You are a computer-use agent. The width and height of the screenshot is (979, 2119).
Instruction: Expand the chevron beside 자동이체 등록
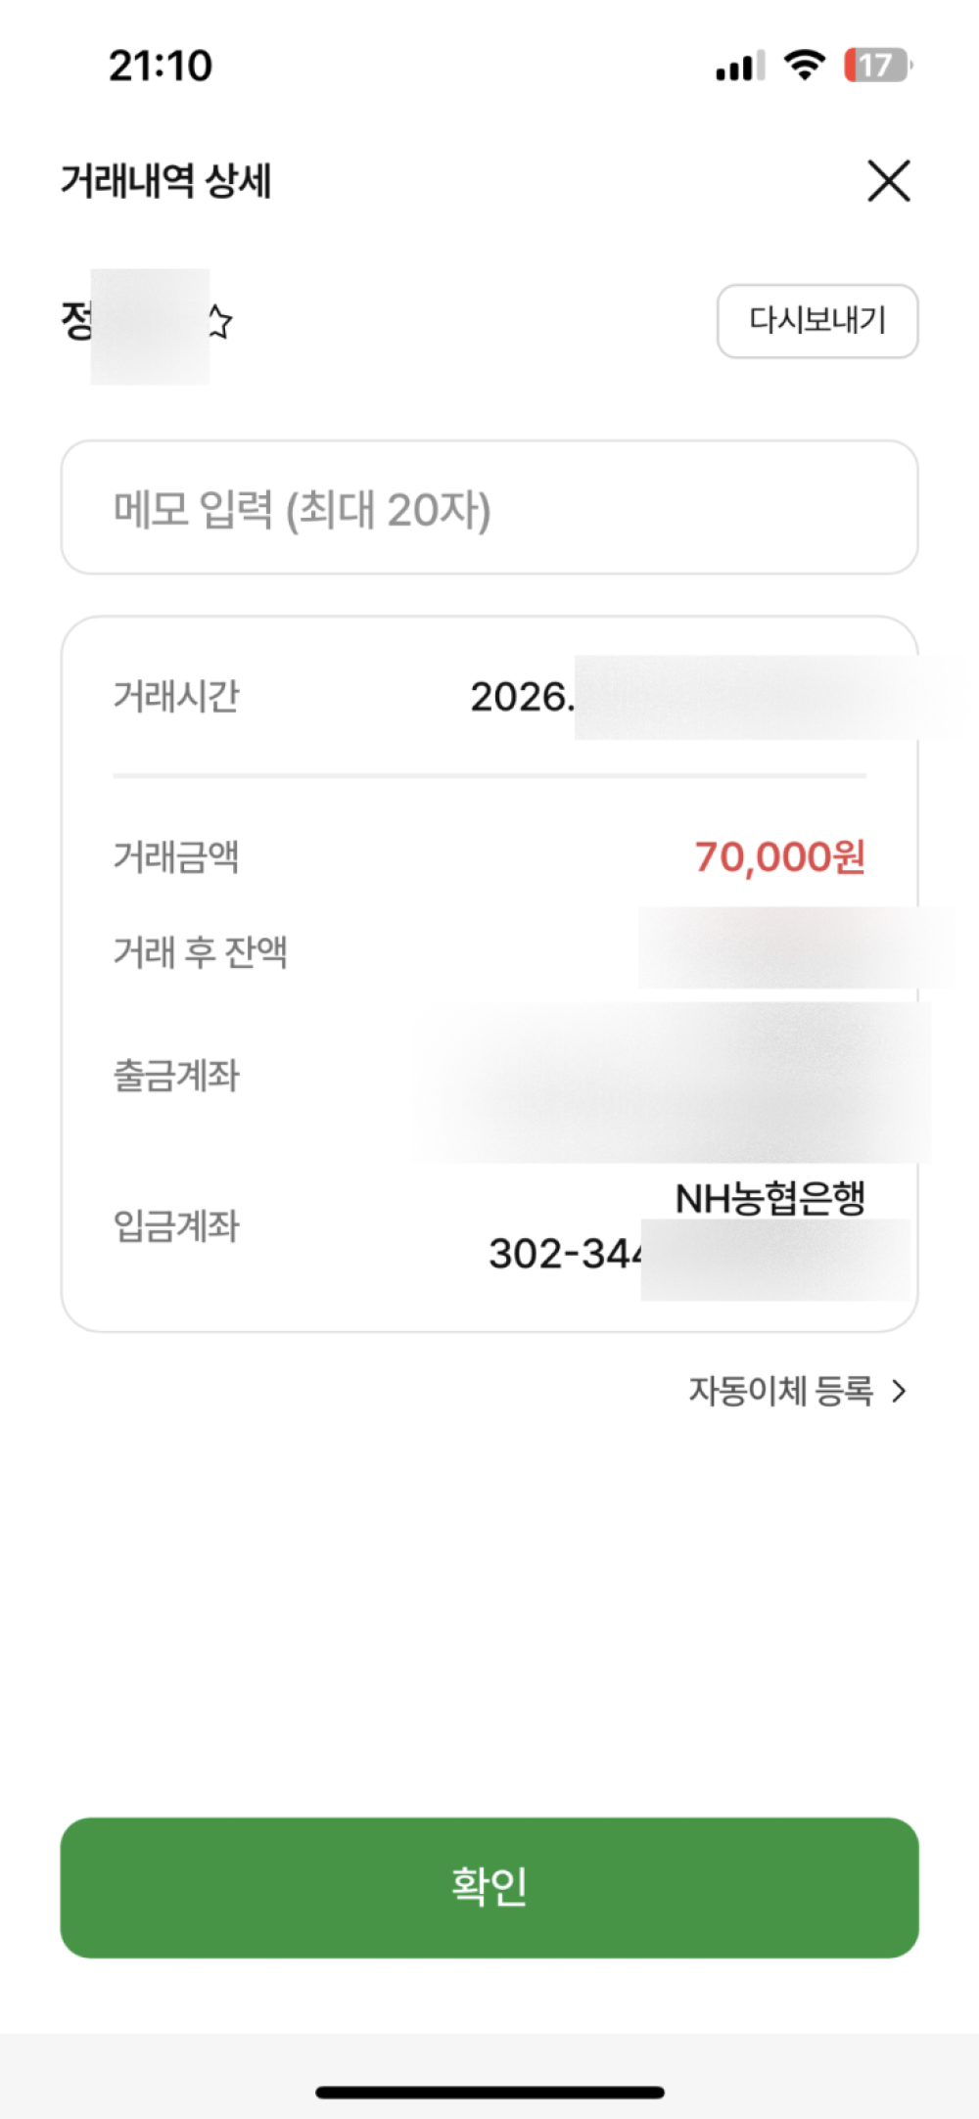point(900,1391)
